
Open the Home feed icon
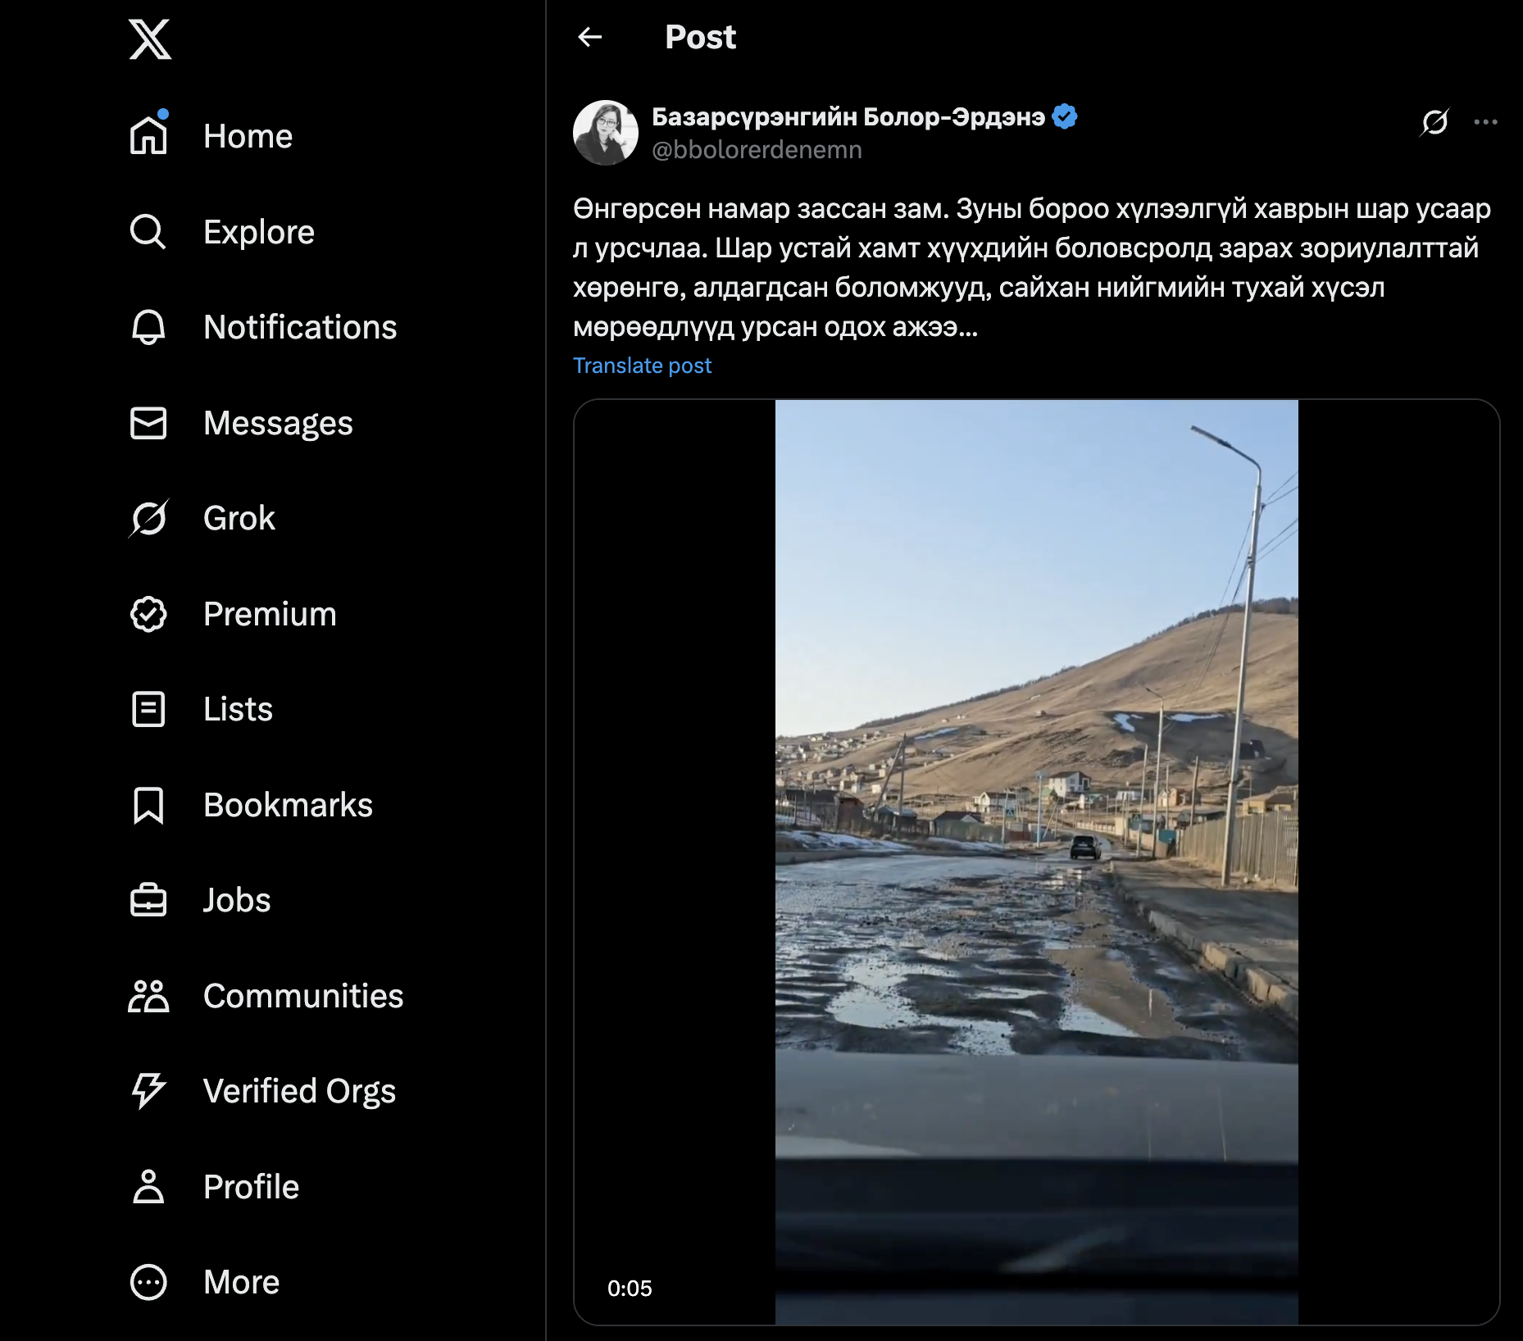(148, 136)
